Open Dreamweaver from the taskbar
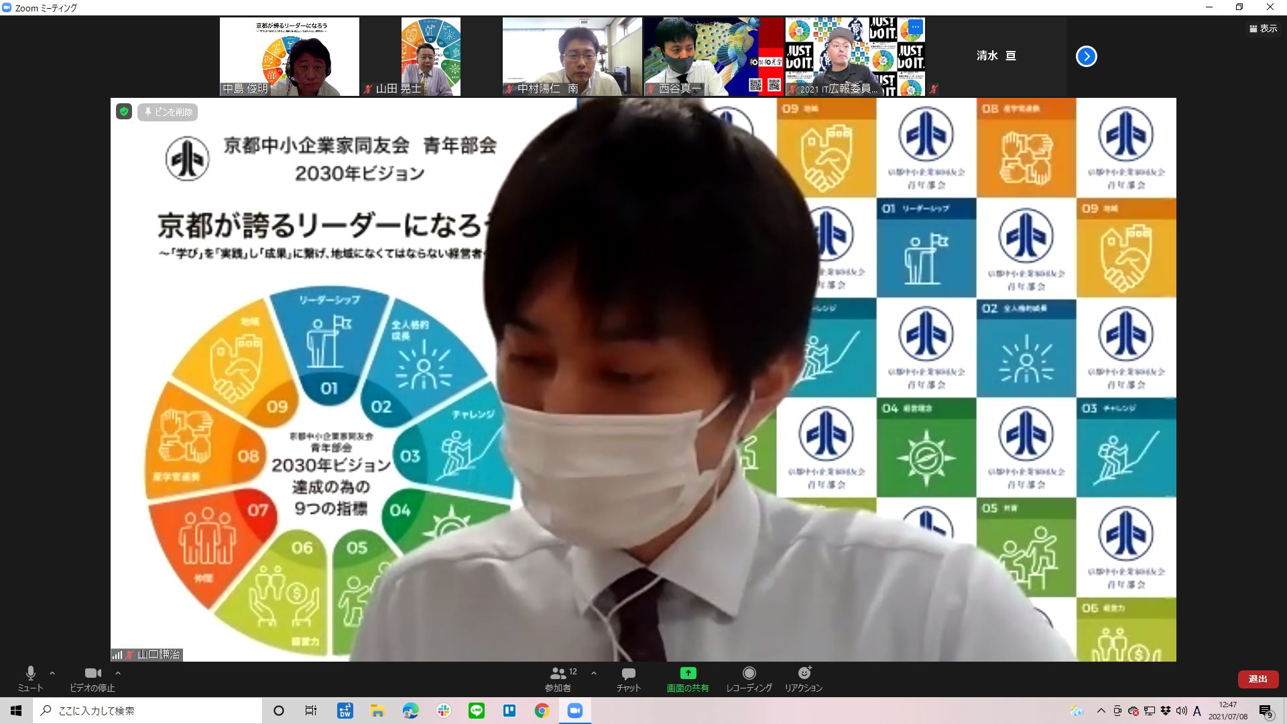The image size is (1287, 724). (345, 711)
